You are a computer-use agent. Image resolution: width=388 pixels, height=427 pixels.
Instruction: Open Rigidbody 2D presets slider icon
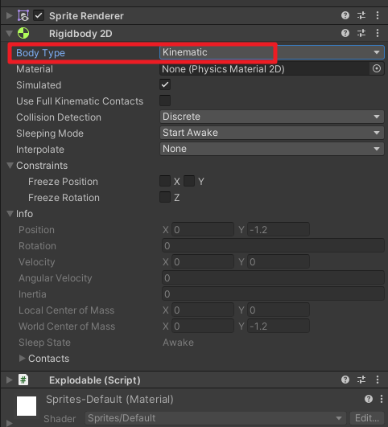(x=361, y=33)
